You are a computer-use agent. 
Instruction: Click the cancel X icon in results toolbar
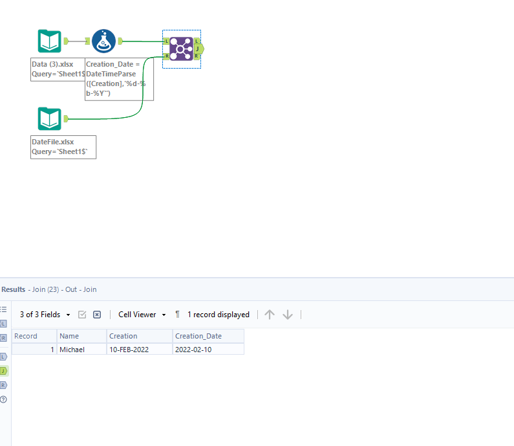[97, 315]
